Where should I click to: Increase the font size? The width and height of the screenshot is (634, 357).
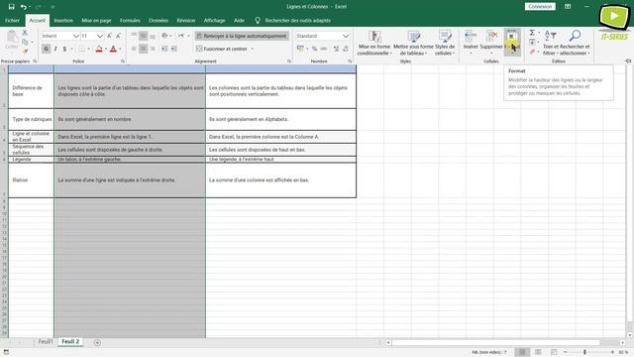pos(109,36)
